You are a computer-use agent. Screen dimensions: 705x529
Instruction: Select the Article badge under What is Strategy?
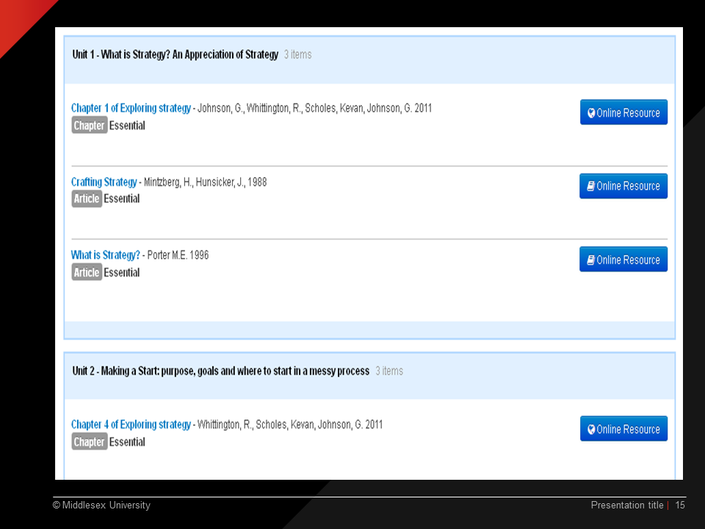(86, 273)
